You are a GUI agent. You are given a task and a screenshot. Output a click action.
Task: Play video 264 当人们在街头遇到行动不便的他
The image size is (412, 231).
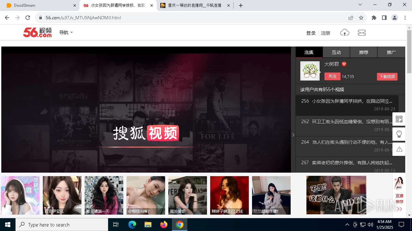click(347, 146)
